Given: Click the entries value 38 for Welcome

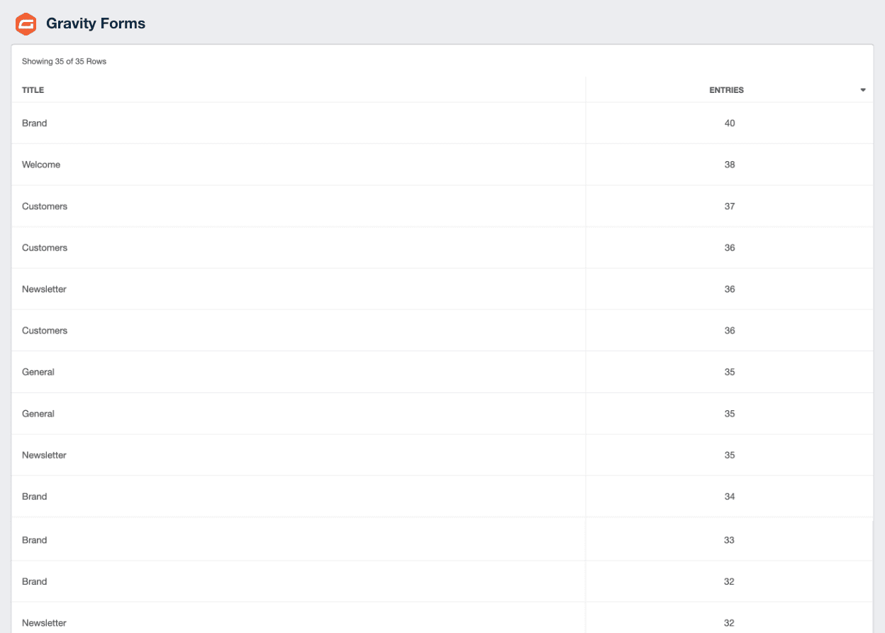Looking at the screenshot, I should point(729,164).
